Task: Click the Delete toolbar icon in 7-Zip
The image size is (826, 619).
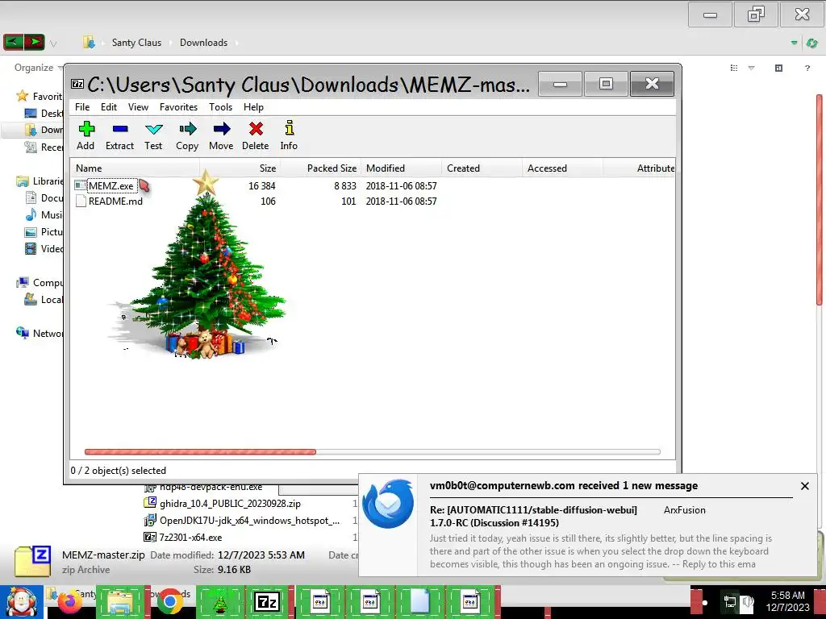Action: pyautogui.click(x=256, y=136)
